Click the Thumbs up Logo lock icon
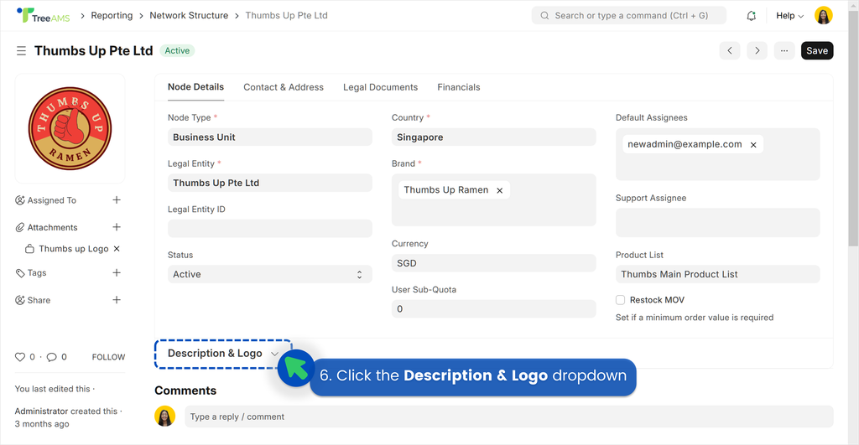 pos(29,249)
